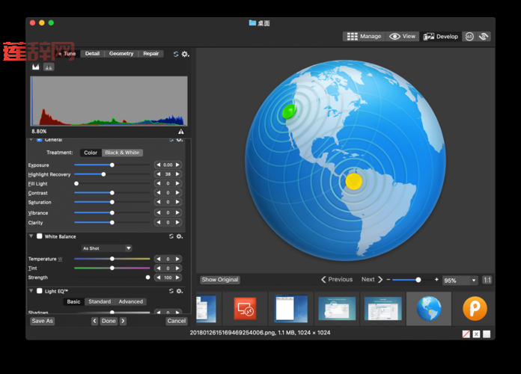This screenshot has height=374, width=521.
Task: Enable the White Balance checkbox
Action: pos(40,236)
